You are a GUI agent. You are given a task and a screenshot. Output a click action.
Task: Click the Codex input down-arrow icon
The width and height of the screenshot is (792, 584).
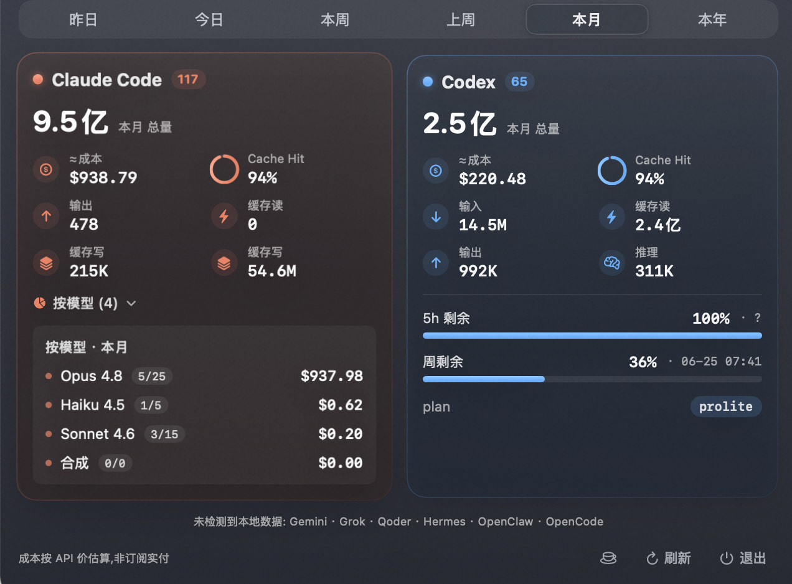[436, 216]
